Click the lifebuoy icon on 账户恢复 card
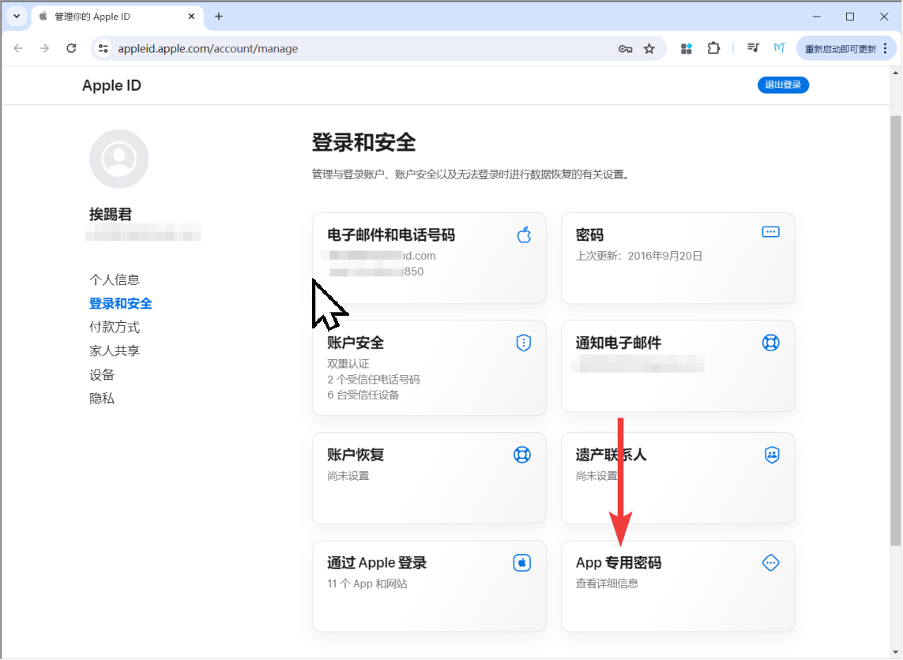This screenshot has width=903, height=660. 522,455
